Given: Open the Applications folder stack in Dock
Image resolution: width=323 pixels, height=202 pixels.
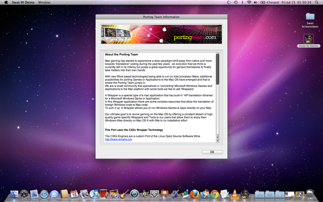Looking at the screenshot, I should [260, 194].
